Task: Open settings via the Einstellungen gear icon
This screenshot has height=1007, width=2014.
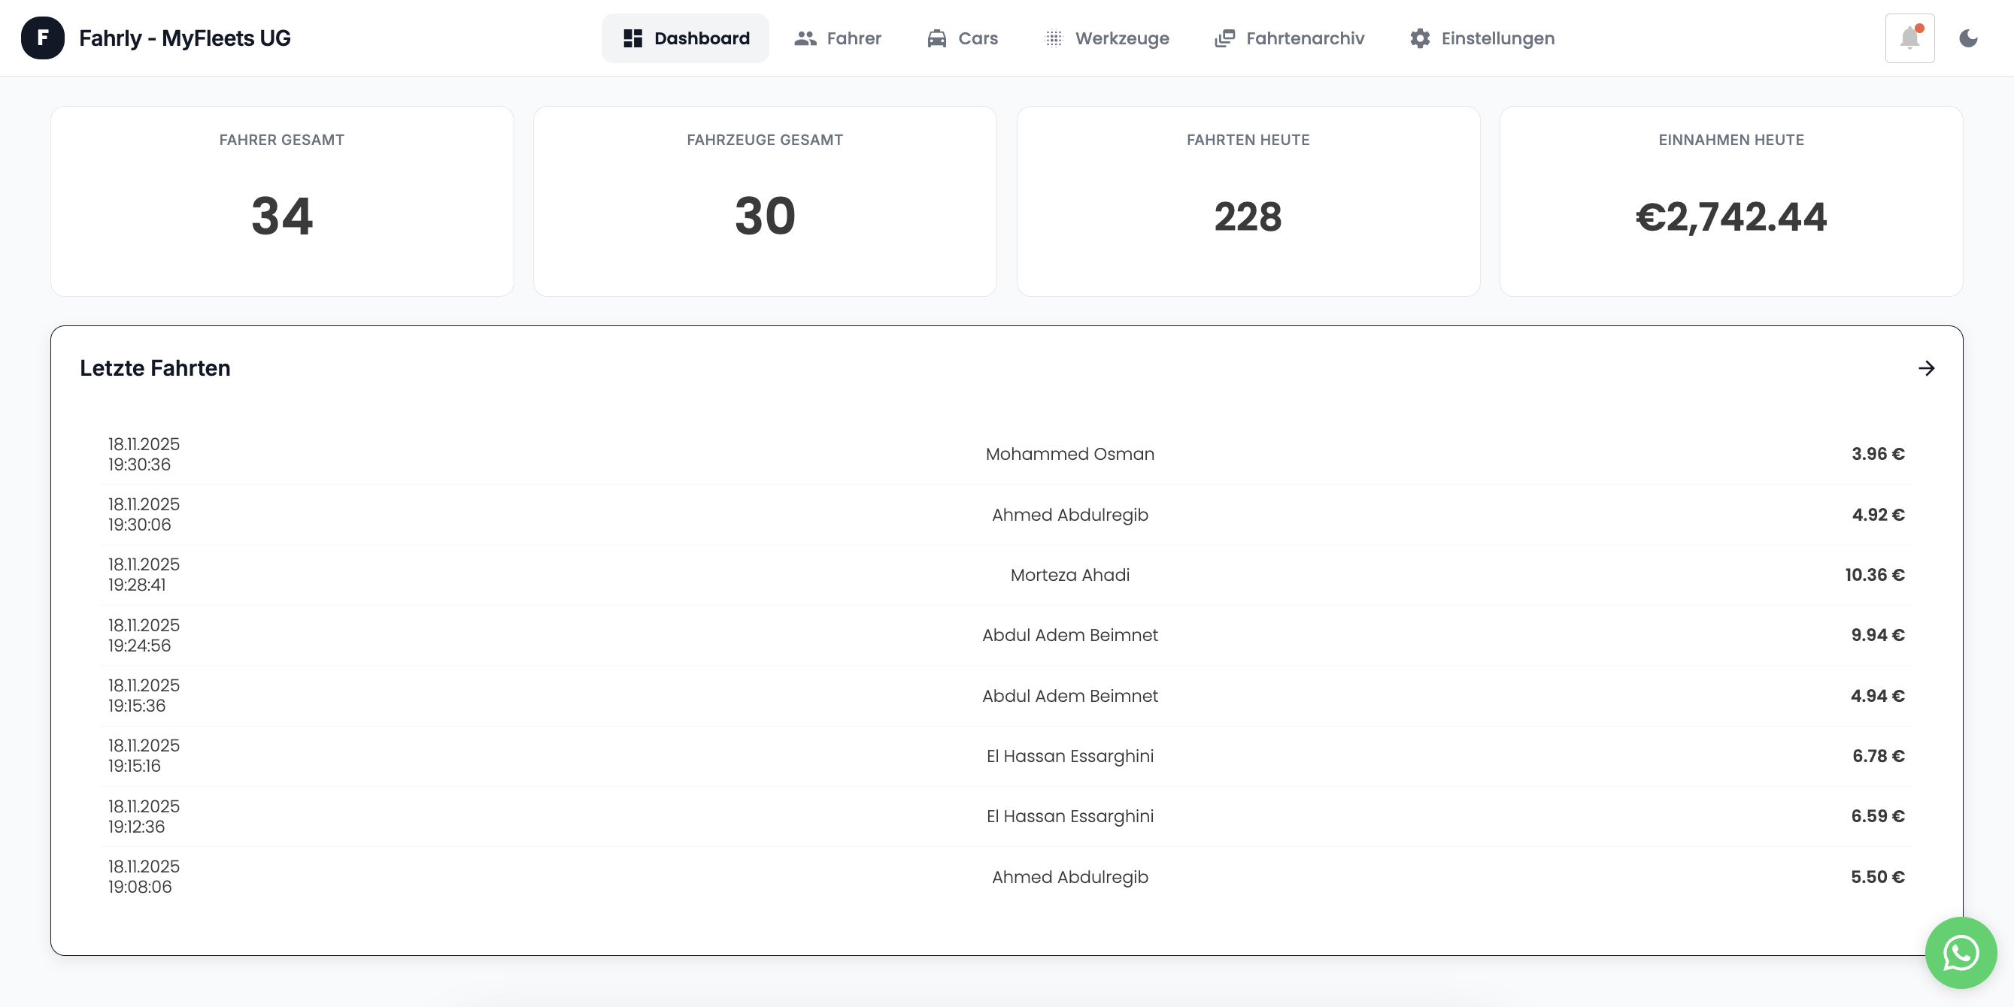Action: (1419, 38)
